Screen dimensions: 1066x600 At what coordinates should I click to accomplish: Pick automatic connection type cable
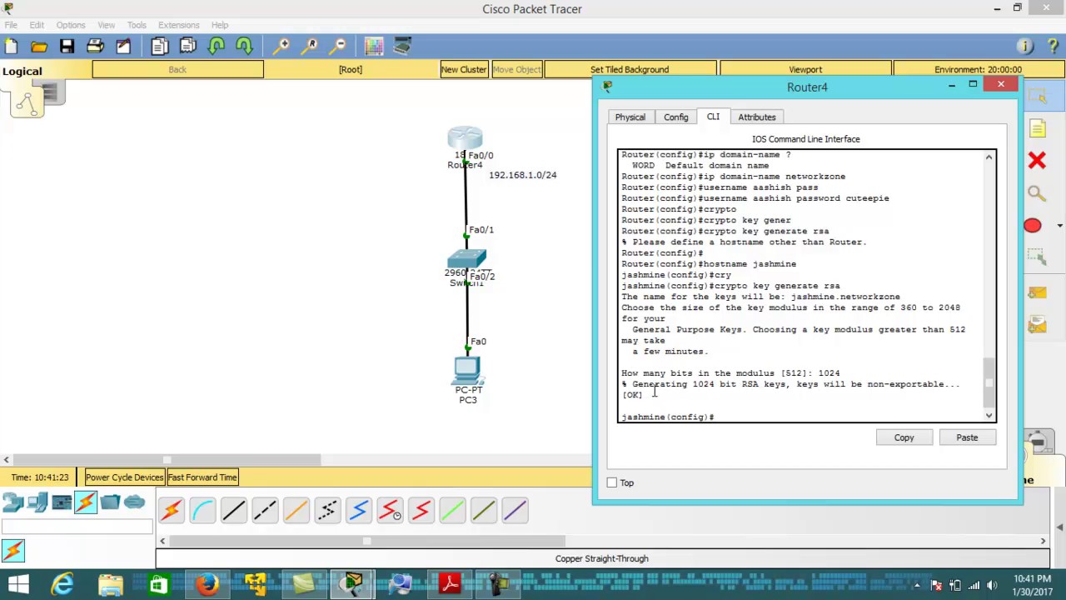coord(172,510)
